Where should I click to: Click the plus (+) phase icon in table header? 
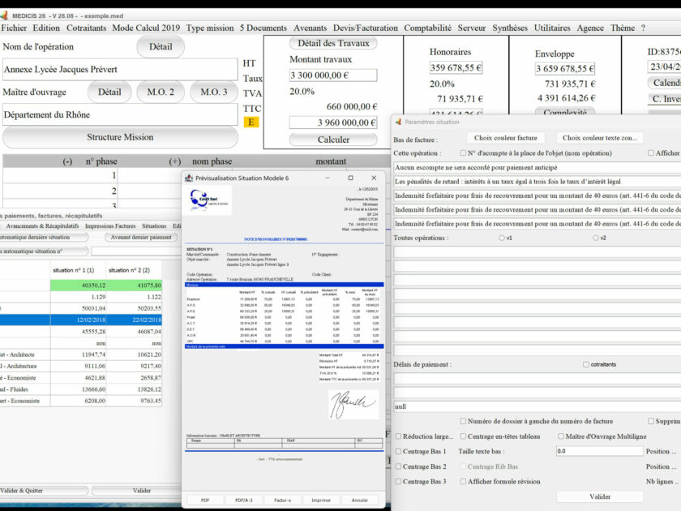(174, 161)
